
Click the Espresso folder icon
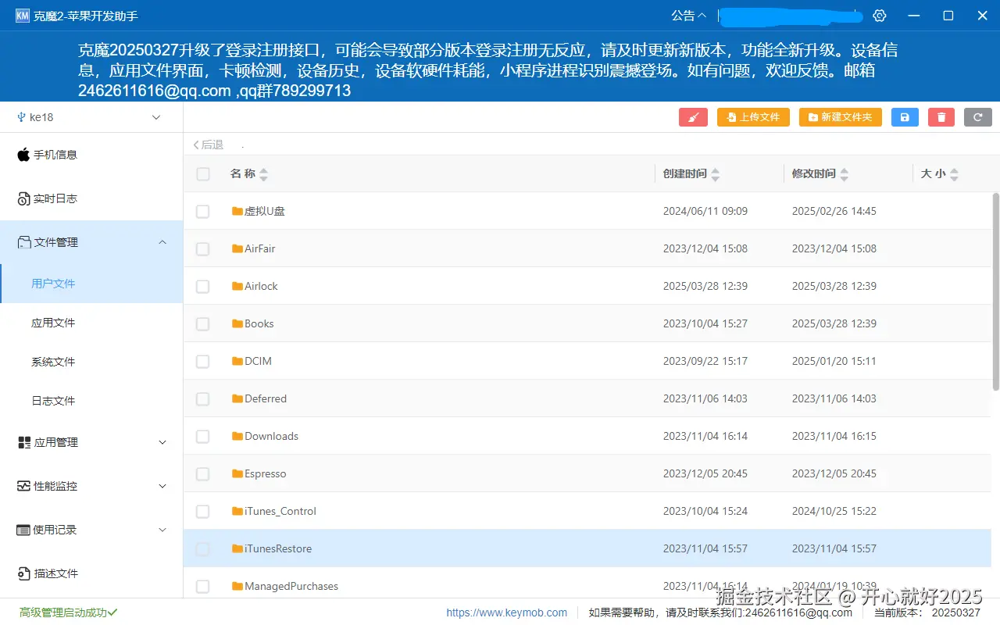point(237,473)
